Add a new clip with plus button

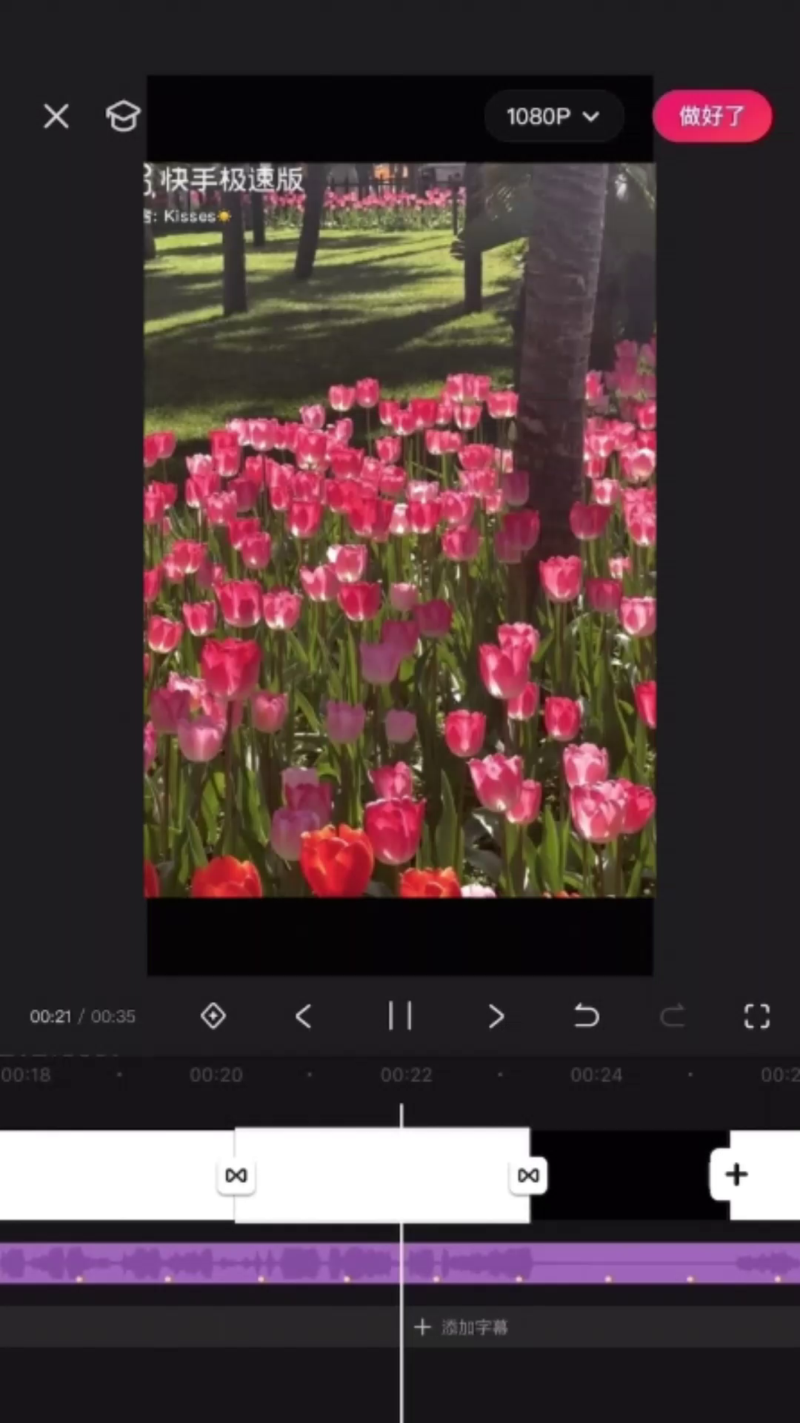[736, 1174]
